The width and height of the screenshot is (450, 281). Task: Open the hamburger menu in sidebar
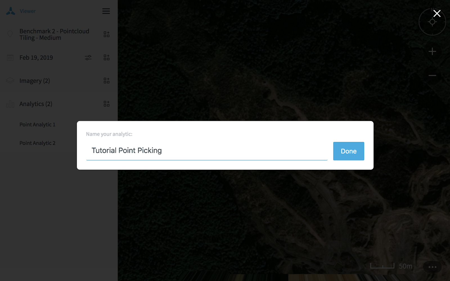click(x=106, y=11)
